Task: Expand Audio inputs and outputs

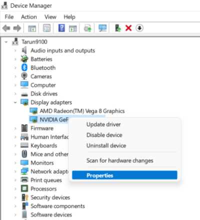Action: pos(15,51)
